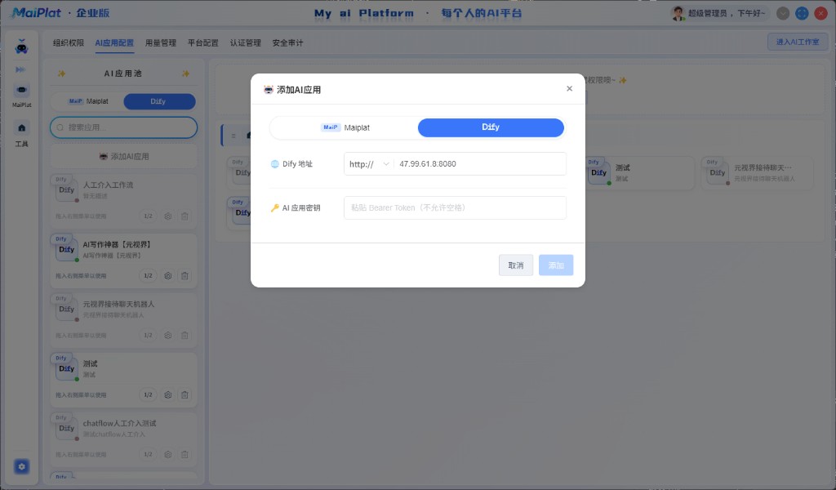Screen dimensions: 836x490
Task: Open the settings gear at the sidebar bottom
Action: click(21, 466)
